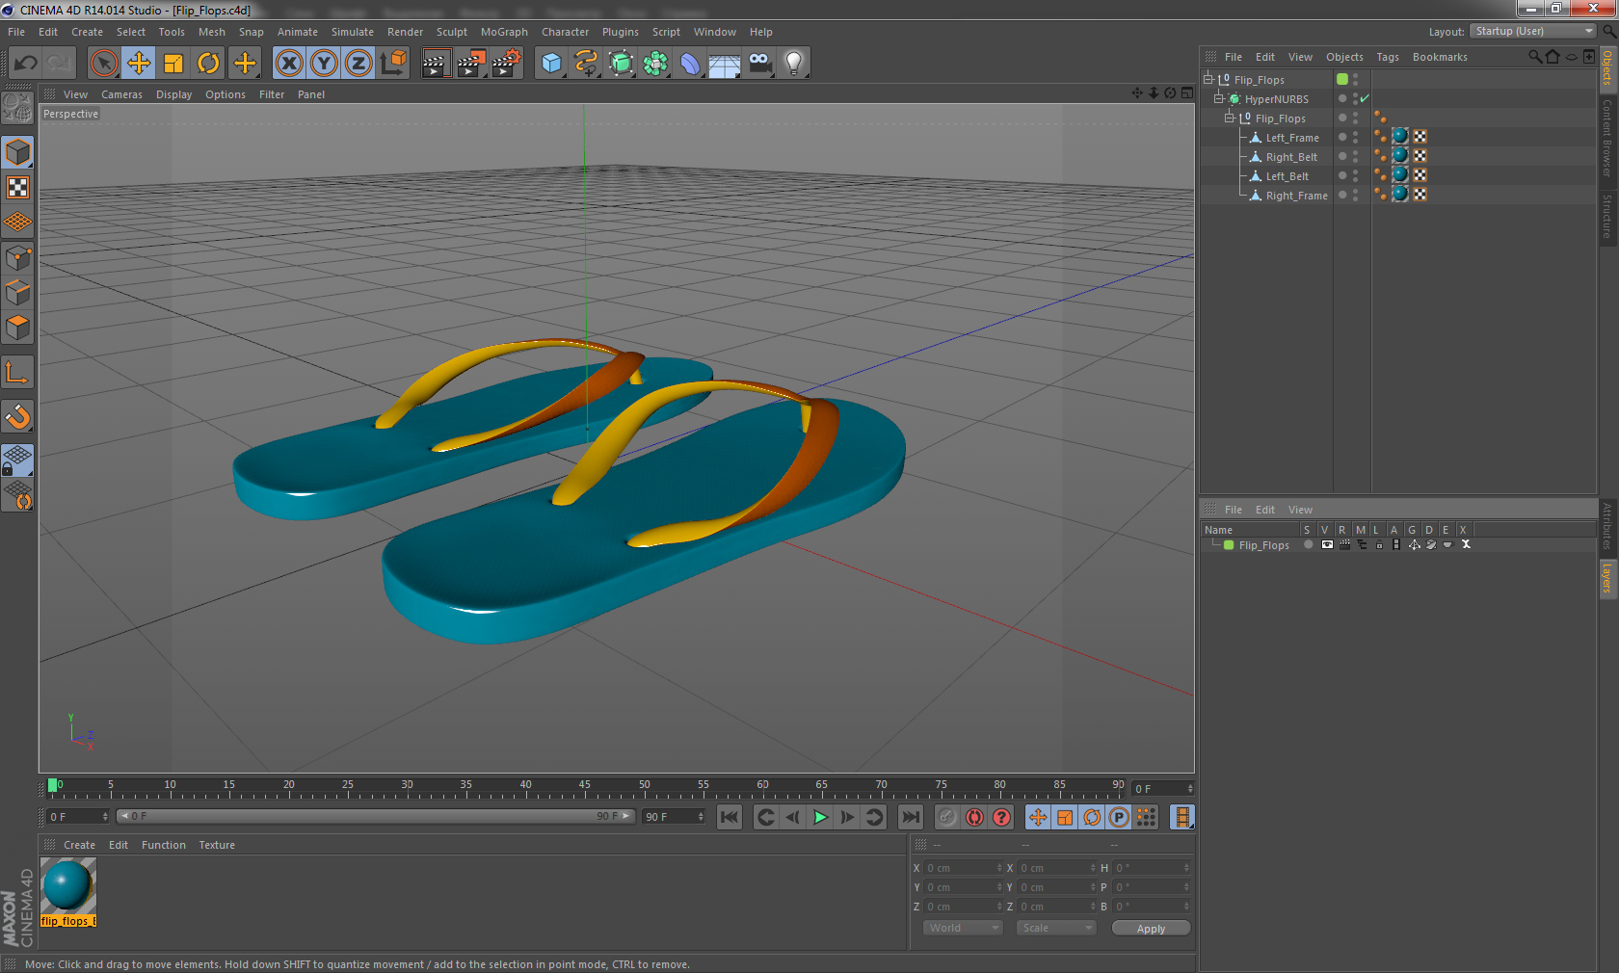Activate the Move tool in top toolbar
This screenshot has height=973, width=1619.
pyautogui.click(x=139, y=64)
